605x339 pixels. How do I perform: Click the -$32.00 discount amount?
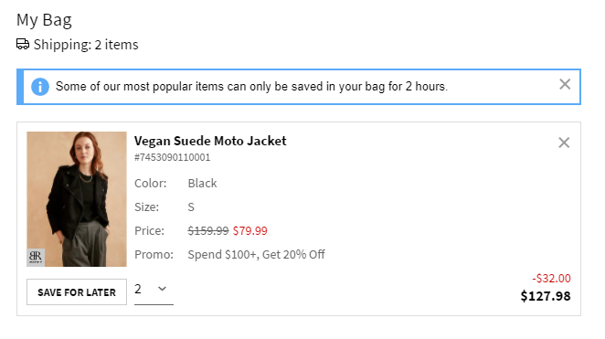[551, 278]
